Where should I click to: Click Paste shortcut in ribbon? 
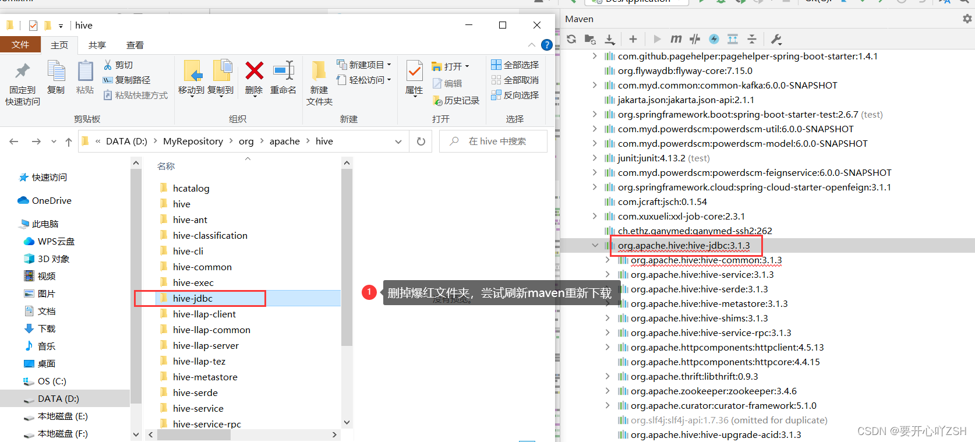(135, 95)
